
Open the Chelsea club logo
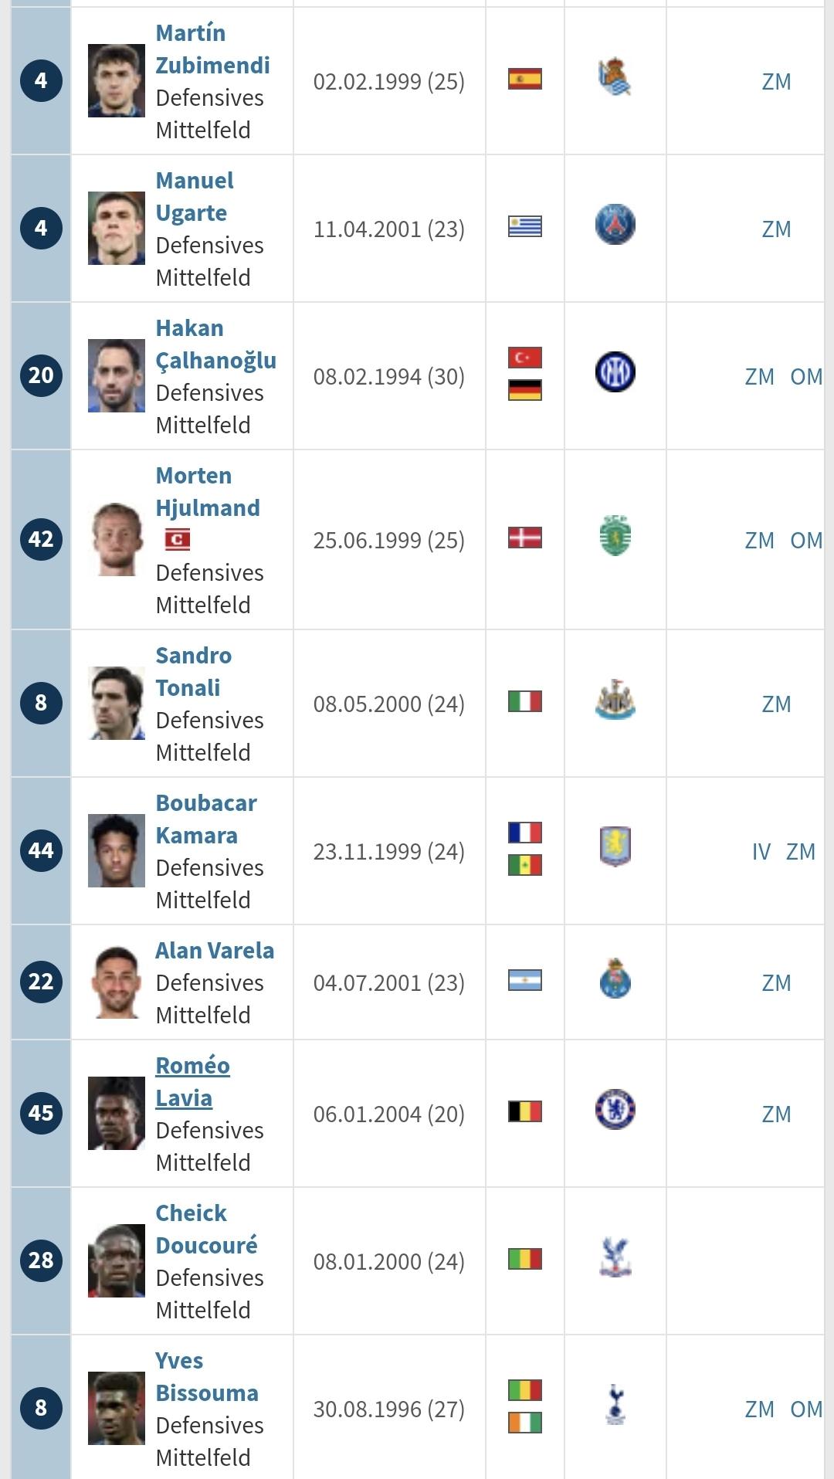coord(615,1110)
